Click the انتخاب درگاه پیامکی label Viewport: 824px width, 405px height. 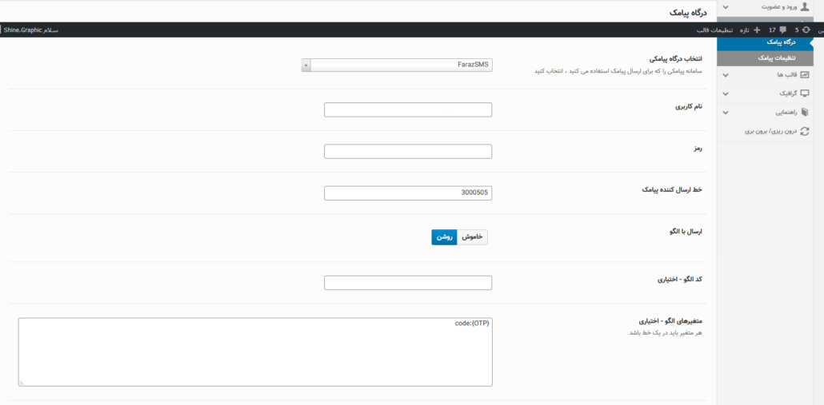tap(676, 58)
